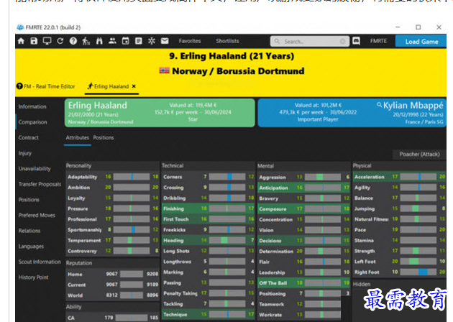Open the FMRTE menu

point(378,41)
